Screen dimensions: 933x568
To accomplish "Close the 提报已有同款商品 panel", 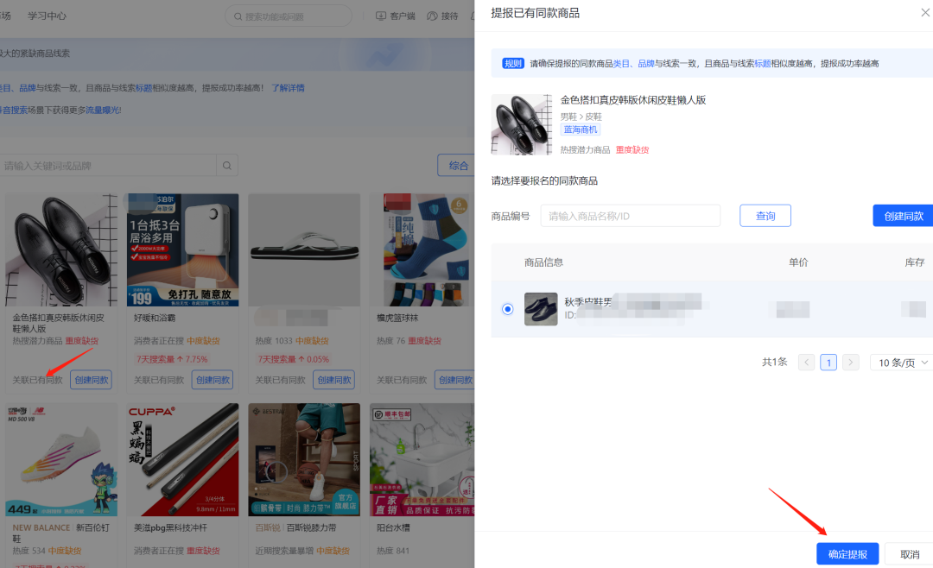I will click(925, 12).
